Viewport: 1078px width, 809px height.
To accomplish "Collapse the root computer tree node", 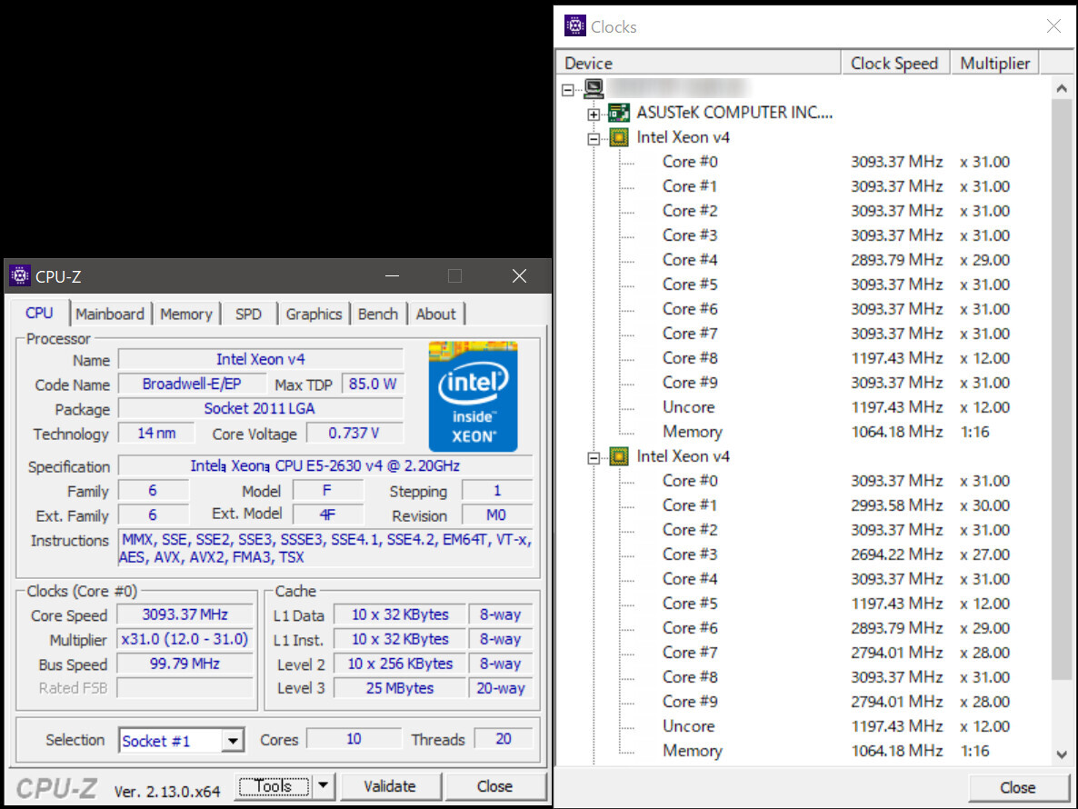I will (x=568, y=89).
